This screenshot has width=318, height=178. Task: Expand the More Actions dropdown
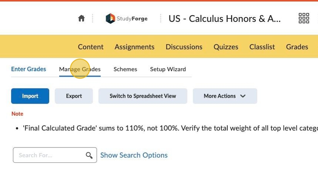tap(225, 96)
